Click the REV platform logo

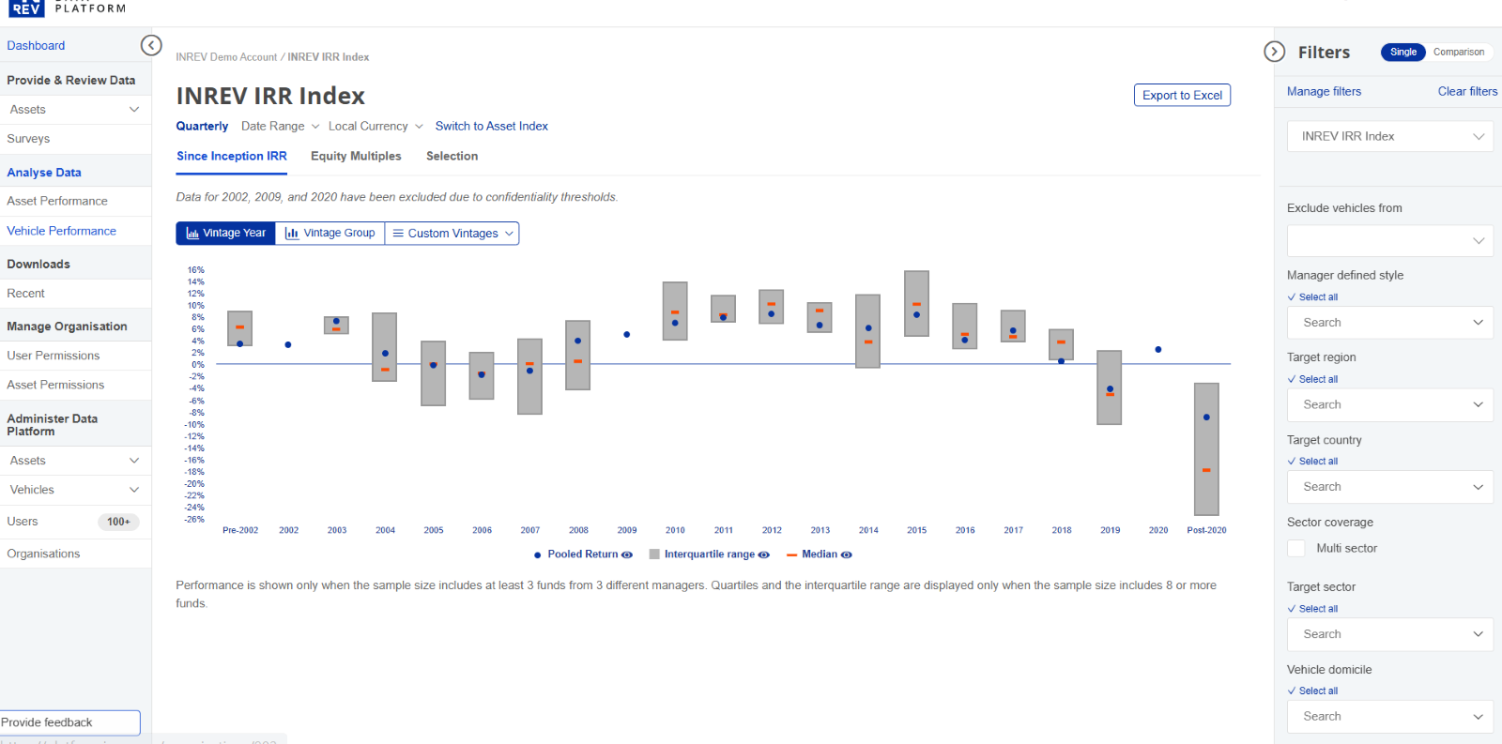[26, 8]
